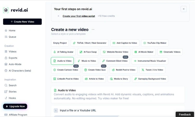Pick Media to Story

(119, 79)
